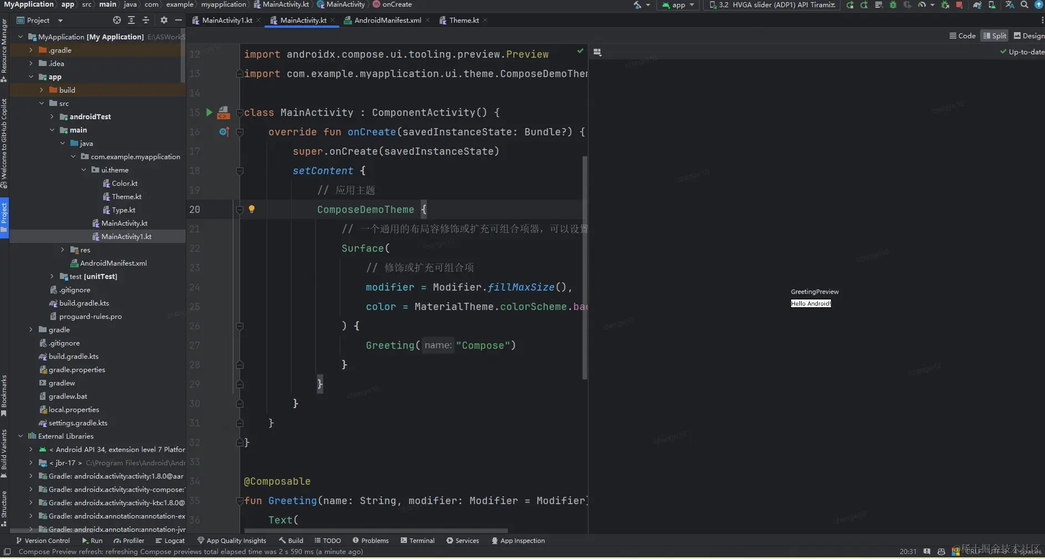Open the device selector dropdown

pyautogui.click(x=772, y=5)
